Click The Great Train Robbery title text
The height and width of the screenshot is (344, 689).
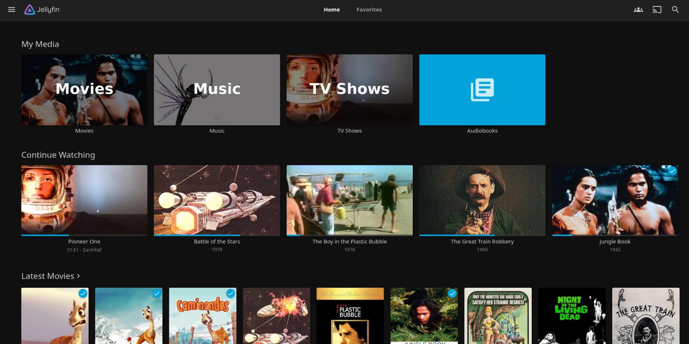482,242
